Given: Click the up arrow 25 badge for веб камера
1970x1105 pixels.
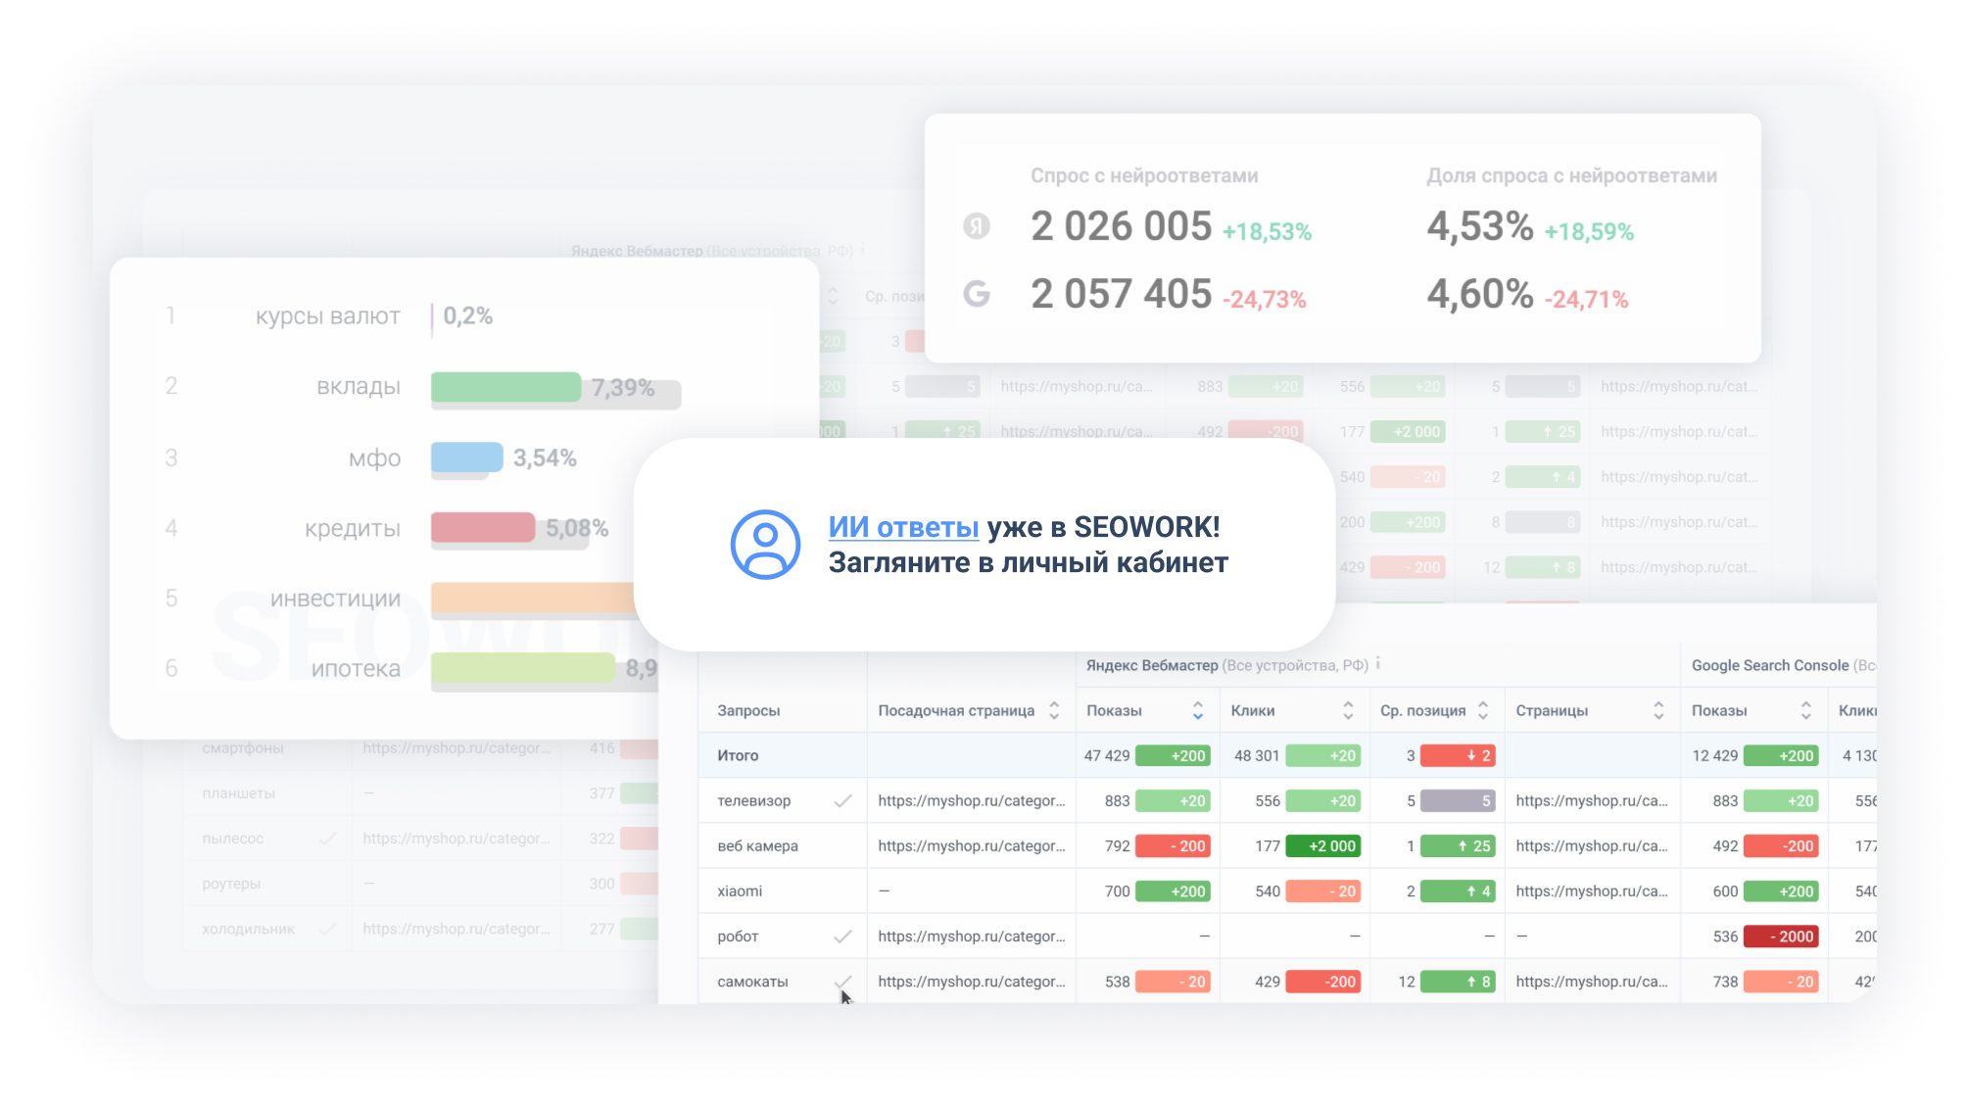Looking at the screenshot, I should click(1457, 845).
